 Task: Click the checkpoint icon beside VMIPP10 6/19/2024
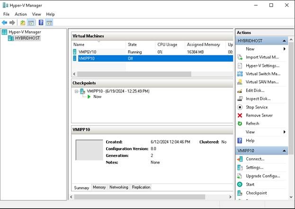click(82, 91)
